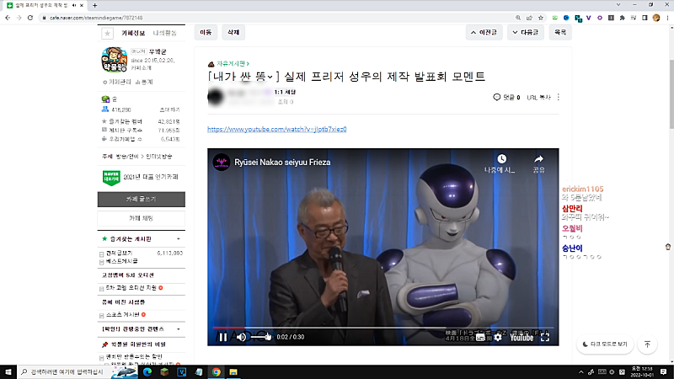674x379 pixels.
Task: Open the youtube.com video link
Action: point(276,129)
